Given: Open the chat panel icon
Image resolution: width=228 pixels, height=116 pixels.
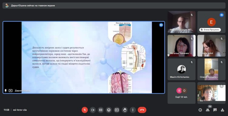Looking at the screenshot, I should point(215,110).
